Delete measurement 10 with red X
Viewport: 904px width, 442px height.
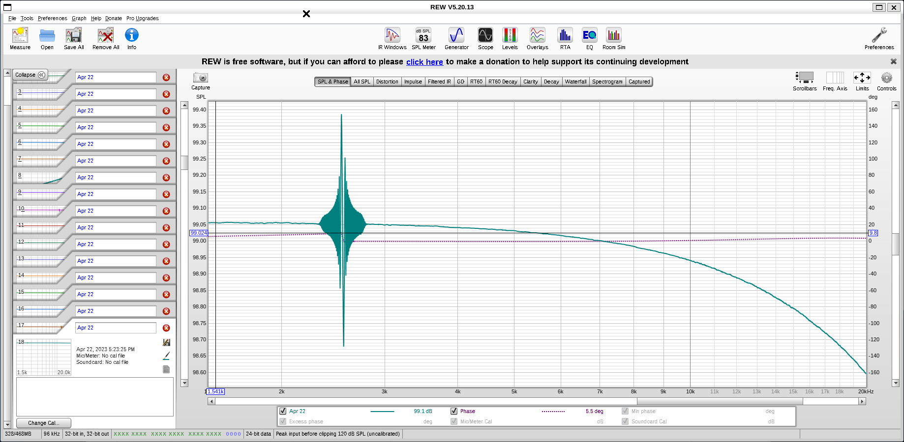pyautogui.click(x=166, y=211)
